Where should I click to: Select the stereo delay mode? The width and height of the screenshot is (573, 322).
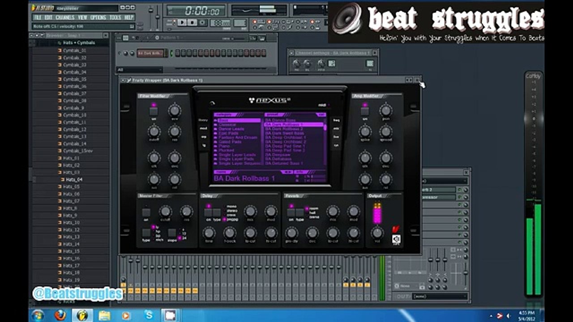[231, 211]
